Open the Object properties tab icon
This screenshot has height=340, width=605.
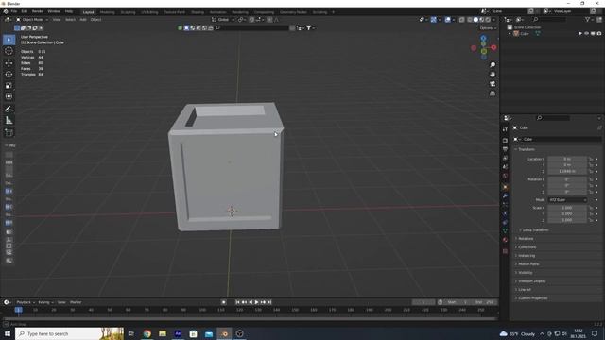(505, 187)
